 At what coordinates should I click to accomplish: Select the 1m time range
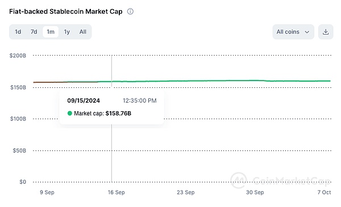(51, 32)
